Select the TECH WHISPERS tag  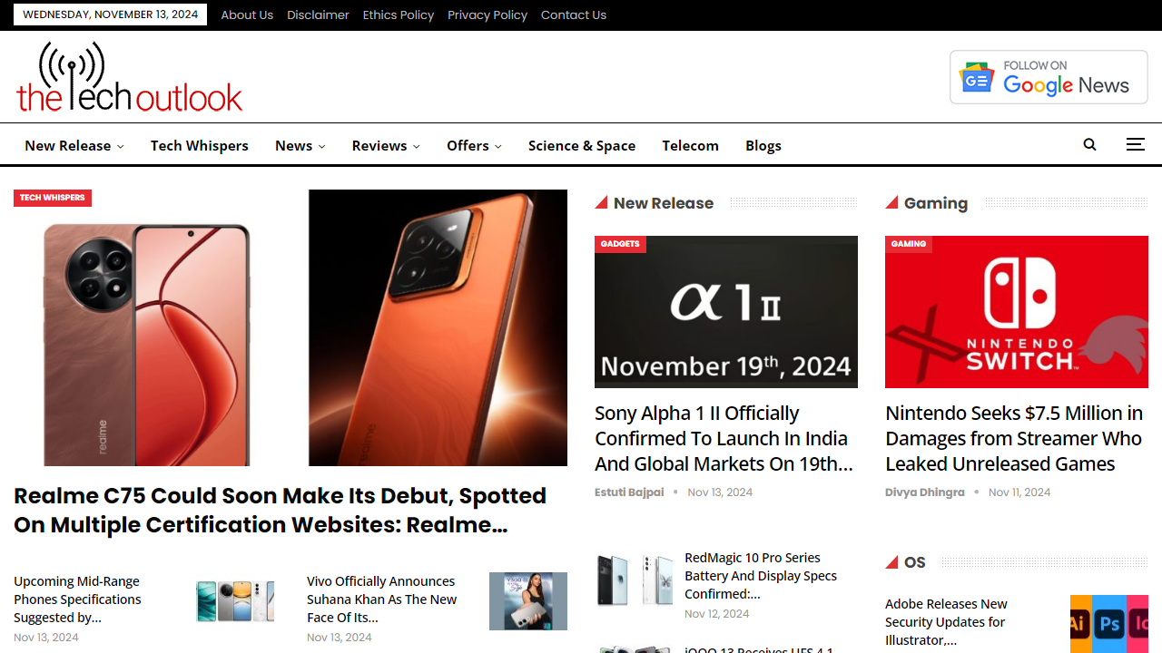pyautogui.click(x=52, y=198)
